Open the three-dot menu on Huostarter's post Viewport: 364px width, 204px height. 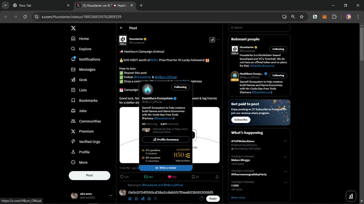[218, 40]
